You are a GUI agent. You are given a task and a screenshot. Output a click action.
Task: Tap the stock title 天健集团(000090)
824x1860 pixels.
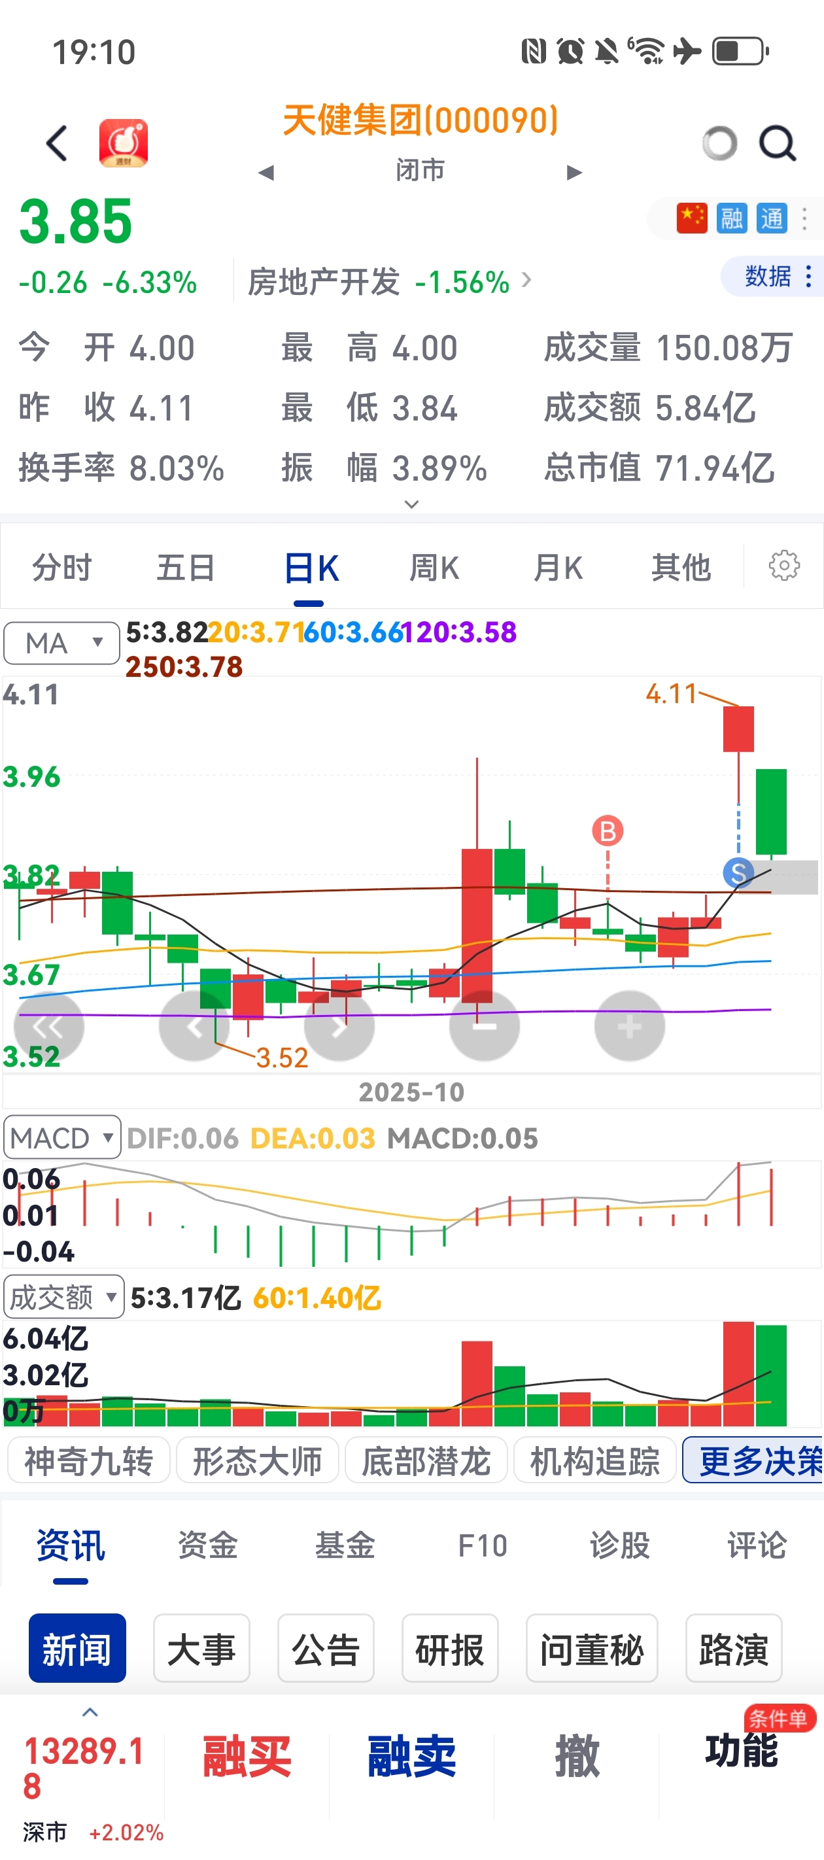point(421,120)
